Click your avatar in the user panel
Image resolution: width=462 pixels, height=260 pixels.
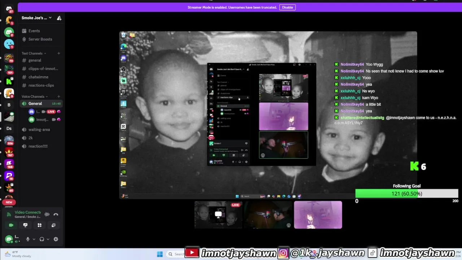(x=9, y=239)
